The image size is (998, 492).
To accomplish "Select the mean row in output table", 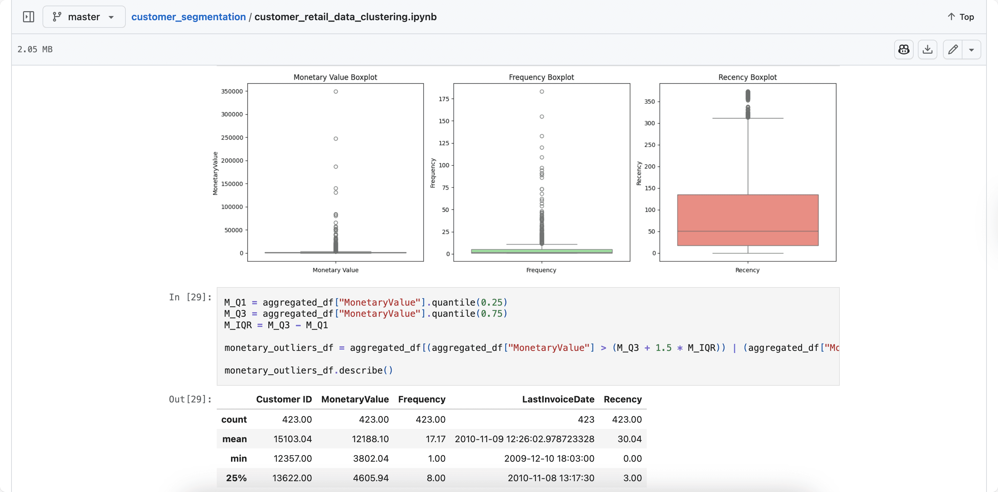I will pos(235,439).
